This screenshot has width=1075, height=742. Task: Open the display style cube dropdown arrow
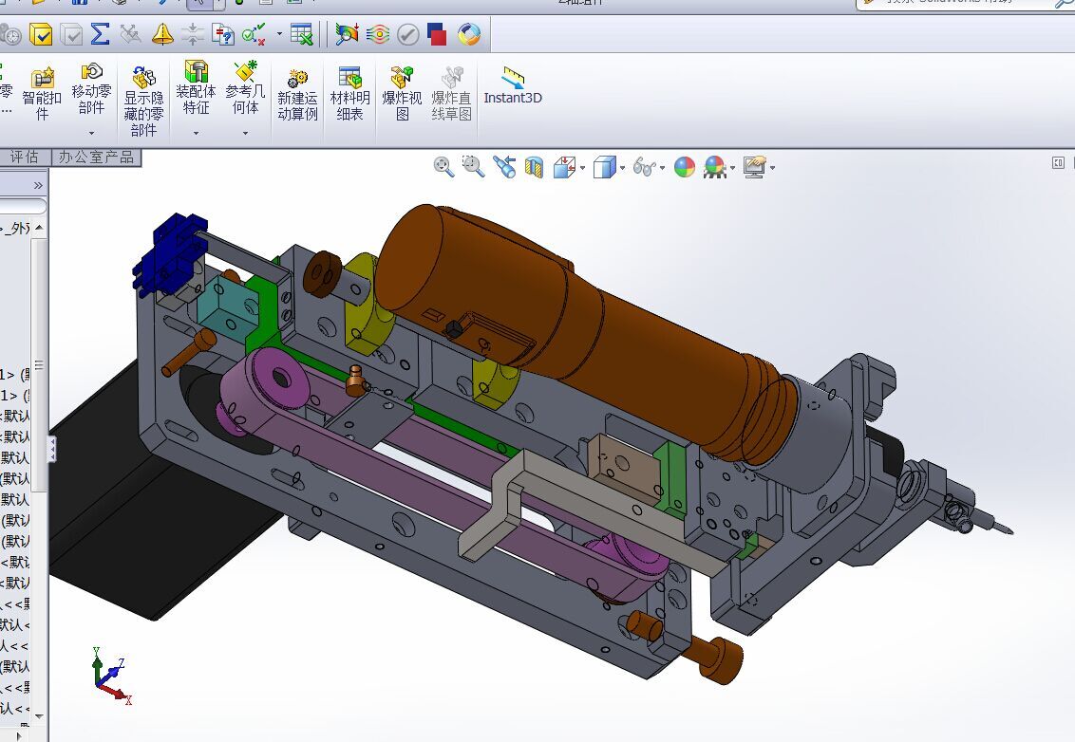[x=623, y=168]
